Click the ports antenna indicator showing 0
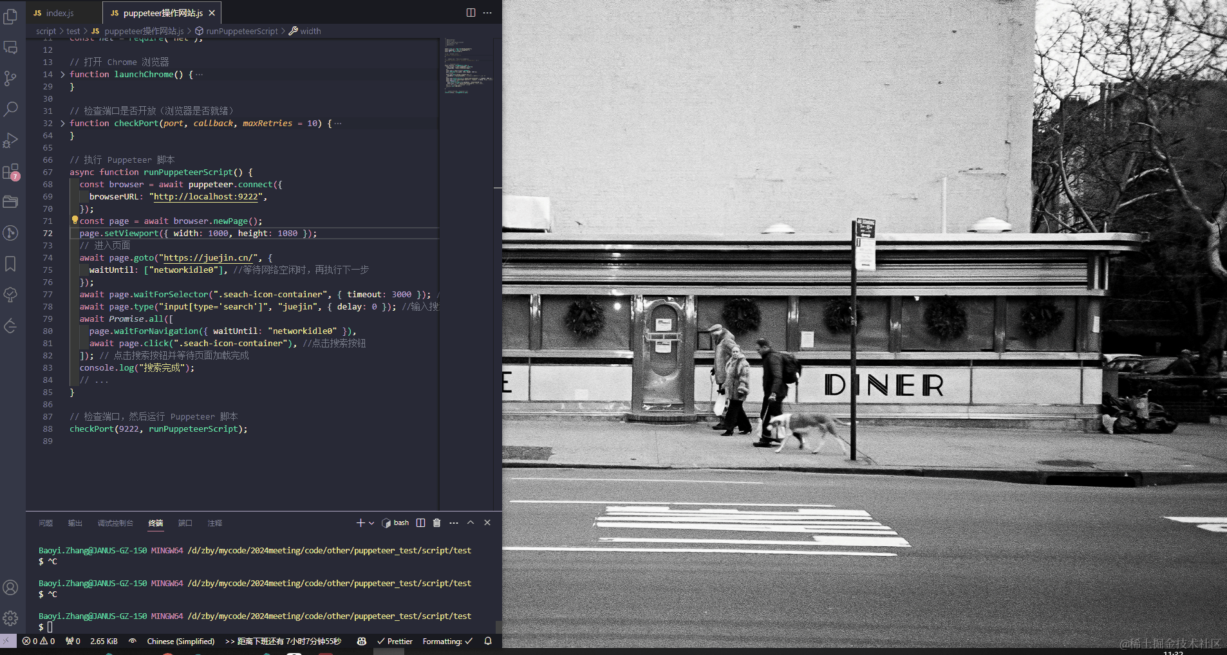This screenshot has width=1227, height=655. pos(73,641)
